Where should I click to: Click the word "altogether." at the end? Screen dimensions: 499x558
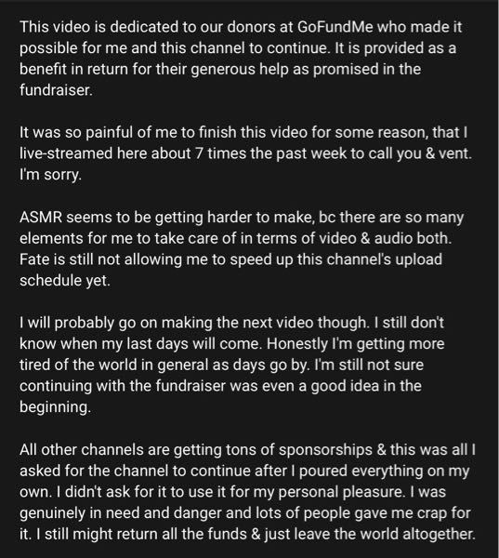click(x=439, y=535)
